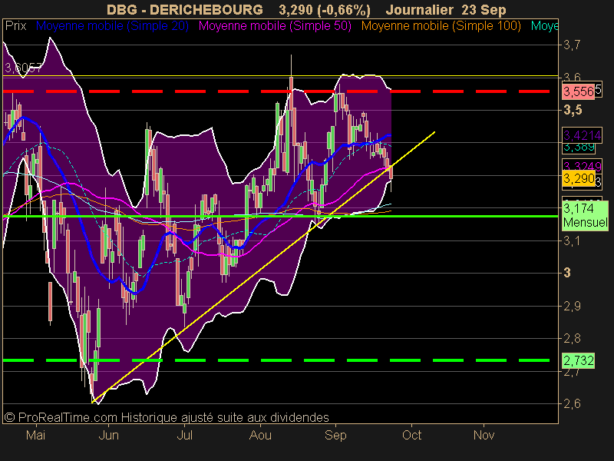Click the magenta 3,3249 price tag
This screenshot has height=461, width=614.
[x=582, y=165]
